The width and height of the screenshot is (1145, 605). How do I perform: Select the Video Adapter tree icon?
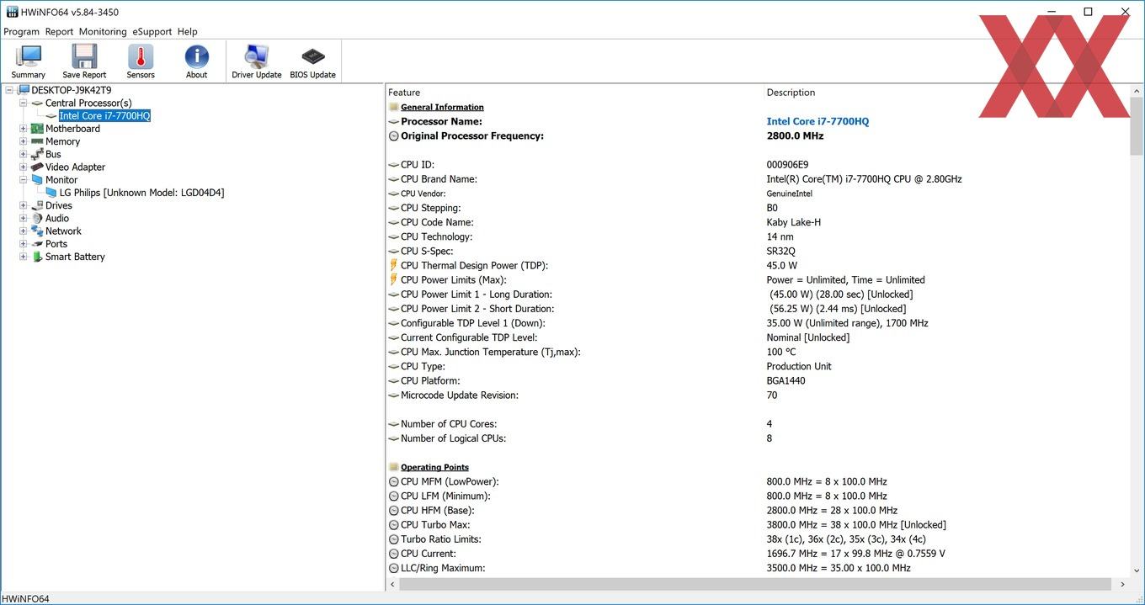37,167
